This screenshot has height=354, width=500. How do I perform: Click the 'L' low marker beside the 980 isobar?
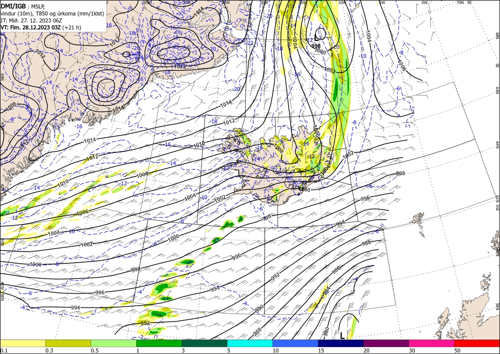(x=342, y=336)
